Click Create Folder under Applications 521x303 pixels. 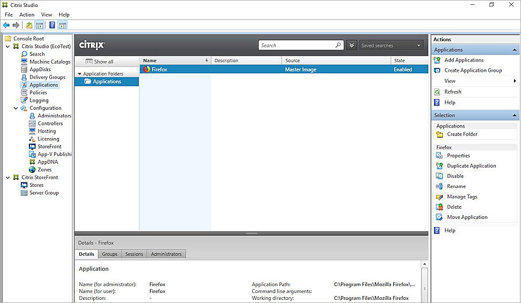(462, 134)
